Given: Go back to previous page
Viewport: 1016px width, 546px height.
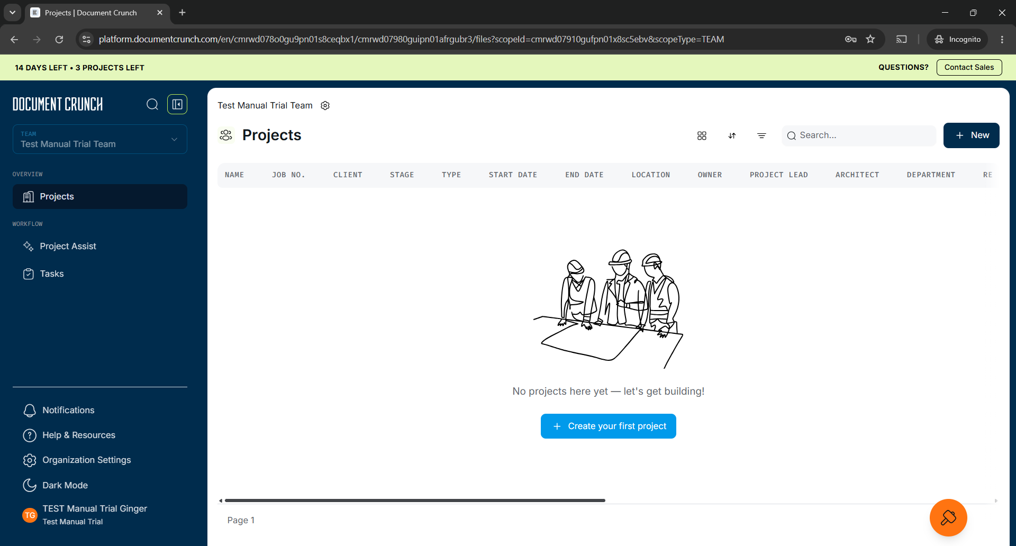Looking at the screenshot, I should [x=14, y=39].
